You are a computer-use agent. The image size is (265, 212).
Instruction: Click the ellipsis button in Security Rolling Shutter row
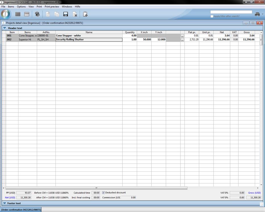182,40
